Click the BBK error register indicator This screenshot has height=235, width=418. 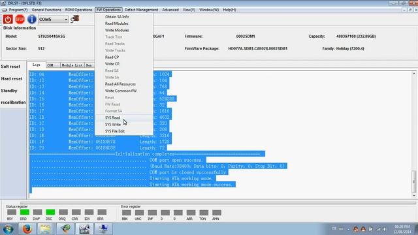(126, 213)
